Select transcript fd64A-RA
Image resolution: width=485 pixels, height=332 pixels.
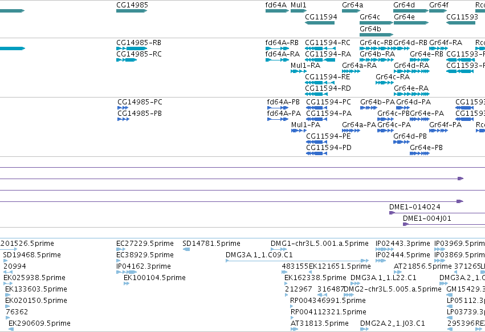(277, 60)
